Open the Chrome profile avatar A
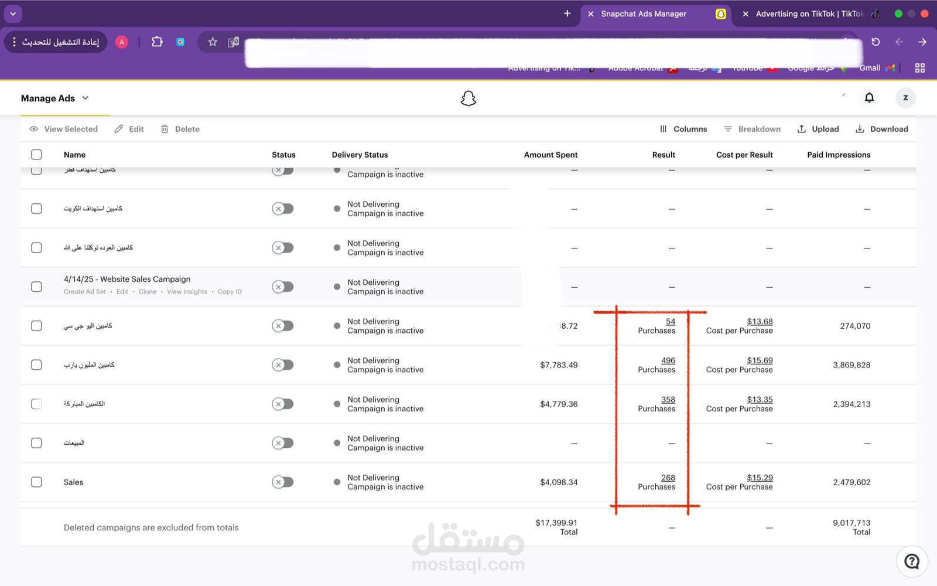The width and height of the screenshot is (937, 586). [x=122, y=42]
